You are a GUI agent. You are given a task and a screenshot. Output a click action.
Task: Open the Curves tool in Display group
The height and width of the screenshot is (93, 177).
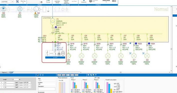pyautogui.click(x=48, y=1)
